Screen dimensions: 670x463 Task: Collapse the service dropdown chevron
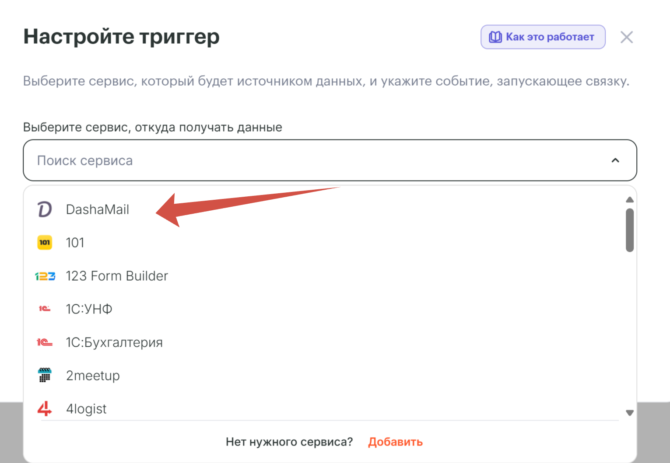tap(615, 160)
